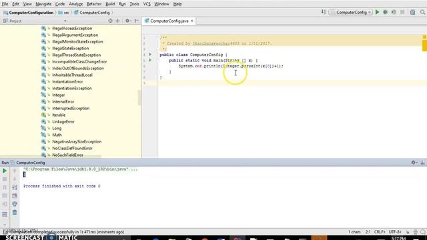Screen dimensions: 427x240
Task: Start debugging with the bug icon
Action: (x=386, y=12)
